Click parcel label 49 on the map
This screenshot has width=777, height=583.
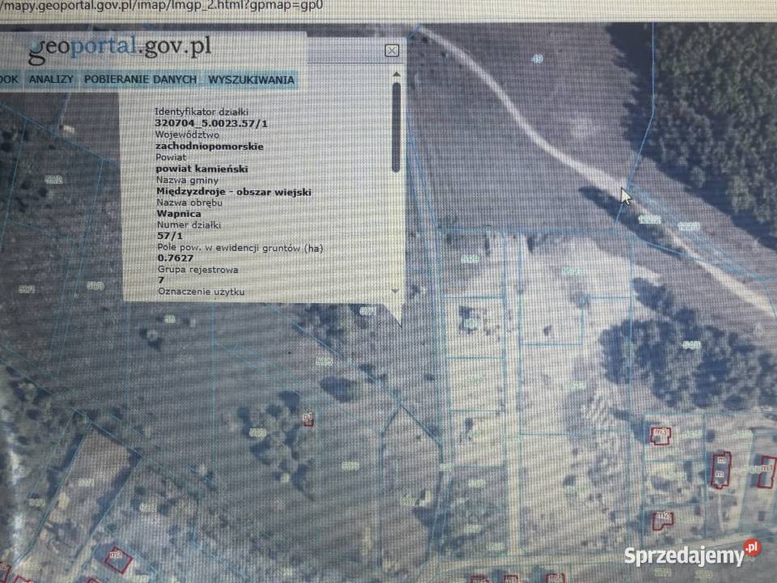coord(537,59)
